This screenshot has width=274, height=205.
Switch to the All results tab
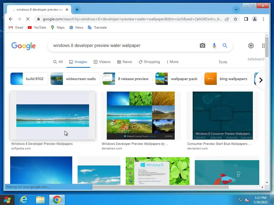pos(58,62)
